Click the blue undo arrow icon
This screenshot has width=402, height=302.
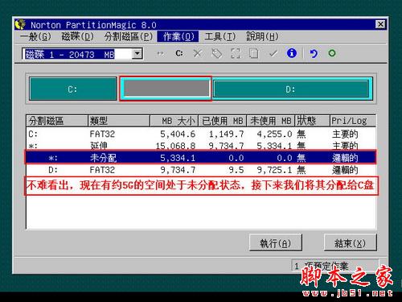point(314,53)
